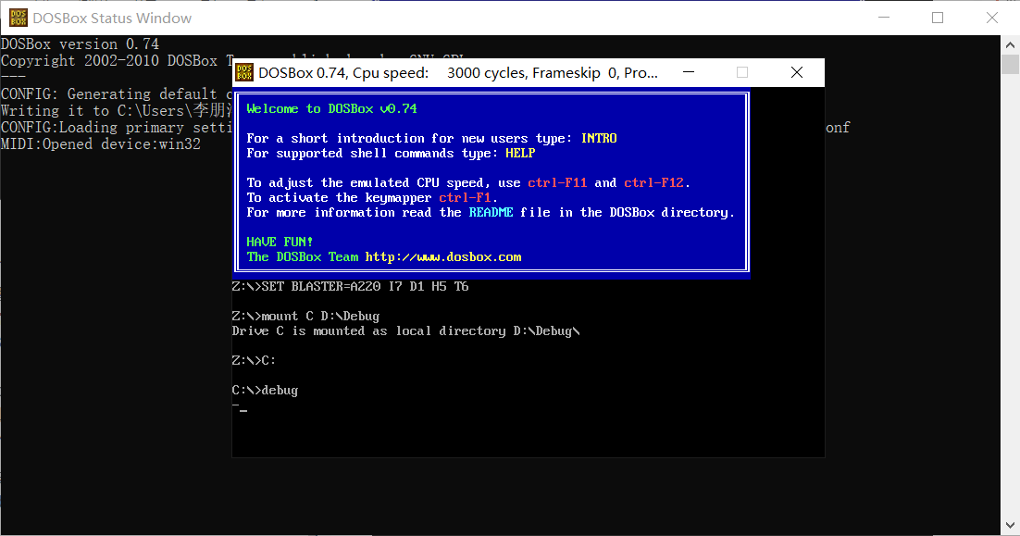Click the 'Z:\>C:' command line
1020x536 pixels.
[x=255, y=360]
